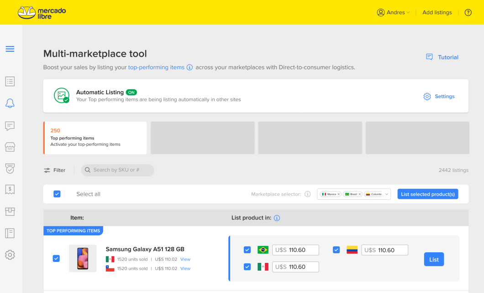Open the hamburger menu in the sidebar
484x293 pixels.
(10, 49)
